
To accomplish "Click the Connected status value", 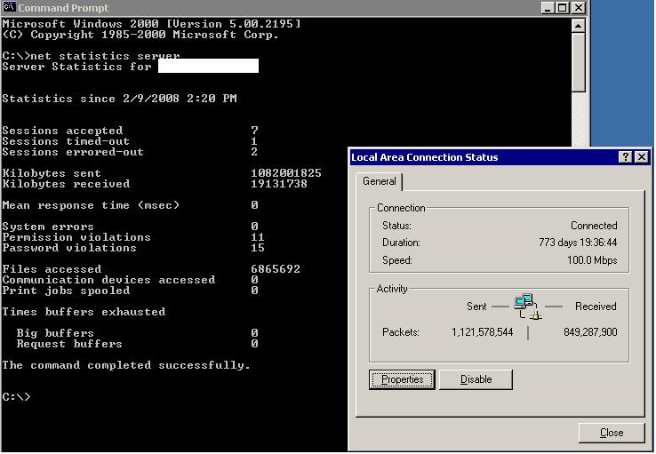I will (x=594, y=226).
